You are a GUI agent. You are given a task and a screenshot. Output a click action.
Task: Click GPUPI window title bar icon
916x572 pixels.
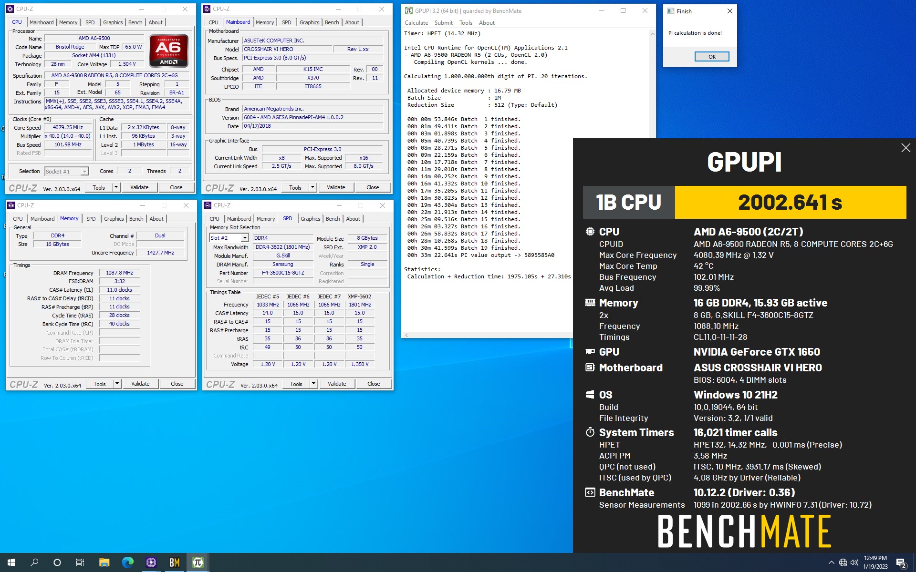click(408, 10)
